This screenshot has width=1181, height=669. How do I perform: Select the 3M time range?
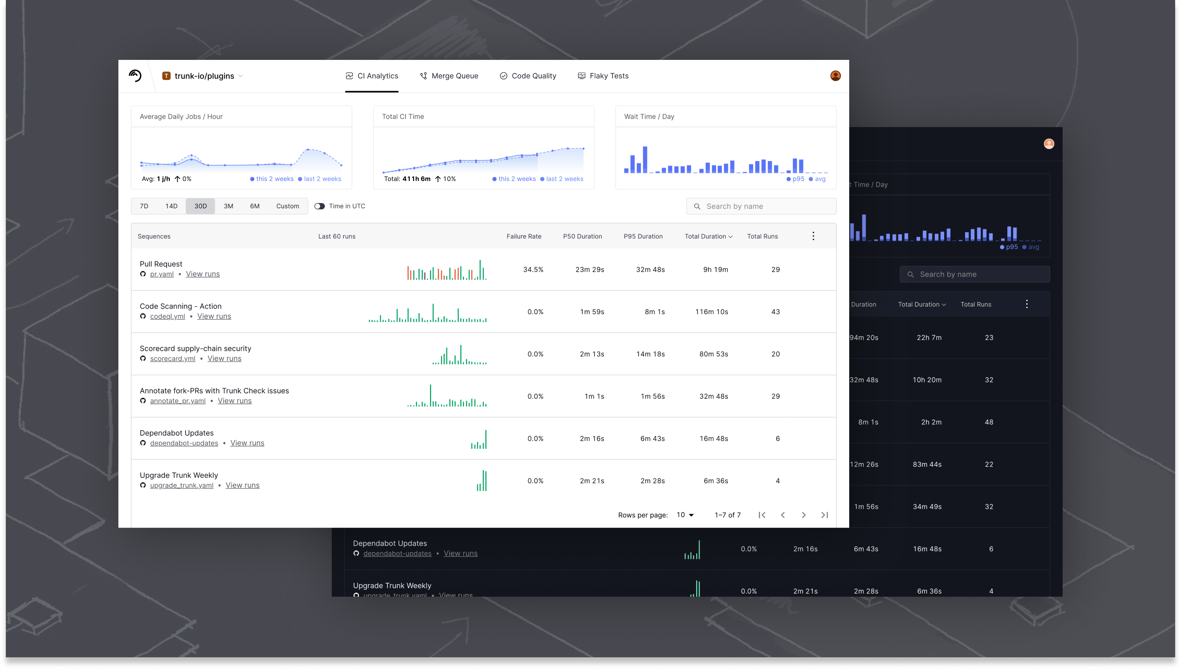pos(228,206)
